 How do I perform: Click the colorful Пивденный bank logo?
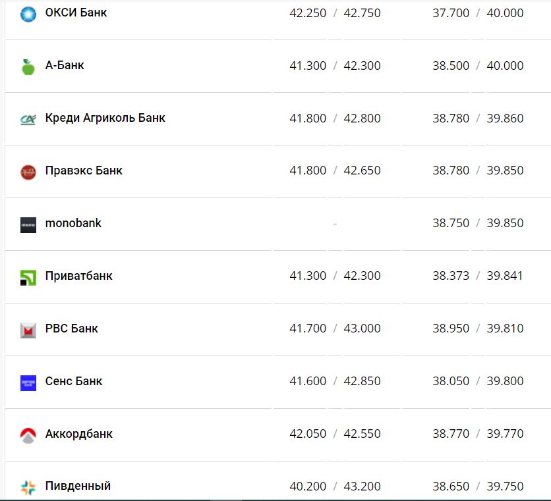click(28, 488)
